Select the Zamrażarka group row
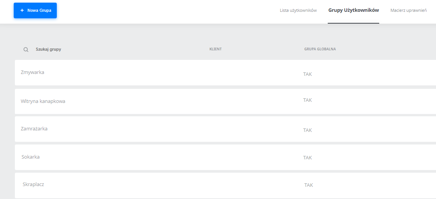Viewport: 436px width, 199px height. [x=225, y=129]
